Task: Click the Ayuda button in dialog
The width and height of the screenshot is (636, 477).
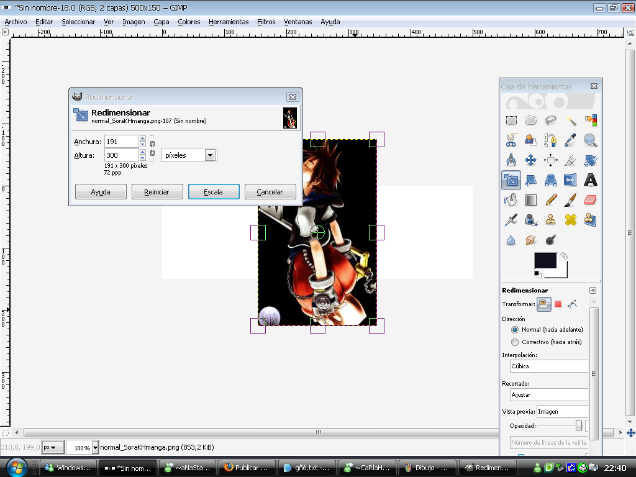Action: click(x=101, y=192)
